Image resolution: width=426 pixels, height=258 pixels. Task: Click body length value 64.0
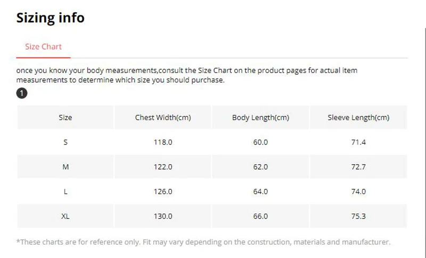(260, 191)
